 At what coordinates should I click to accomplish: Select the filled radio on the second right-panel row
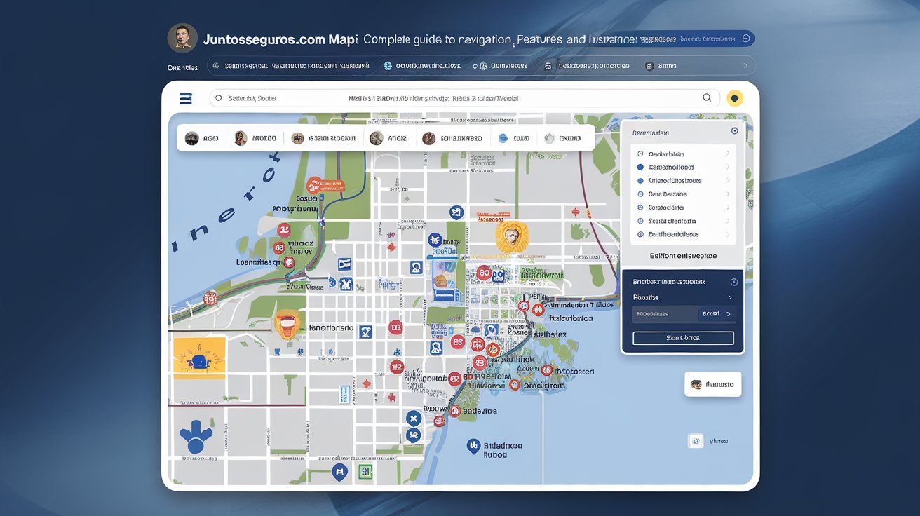(640, 167)
